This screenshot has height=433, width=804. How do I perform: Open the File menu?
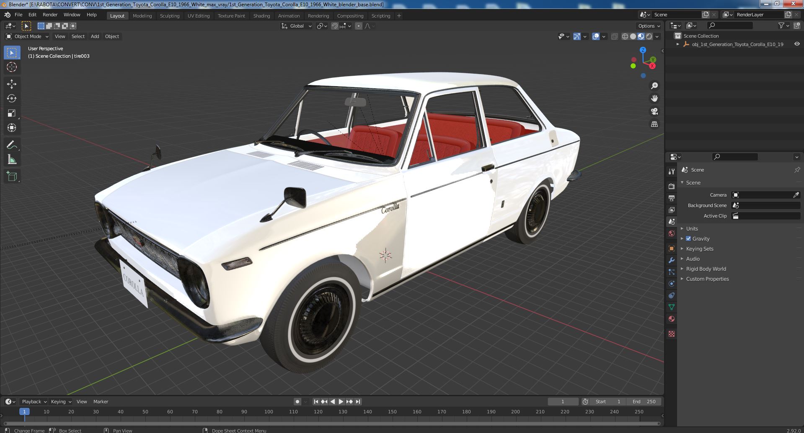(18, 15)
